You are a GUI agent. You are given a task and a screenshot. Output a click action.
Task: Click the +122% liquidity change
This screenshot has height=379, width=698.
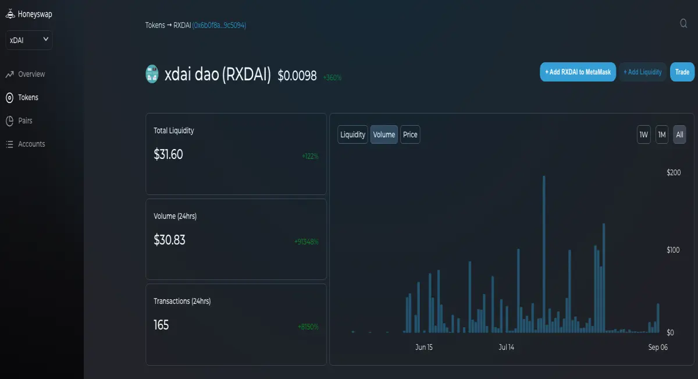point(310,156)
